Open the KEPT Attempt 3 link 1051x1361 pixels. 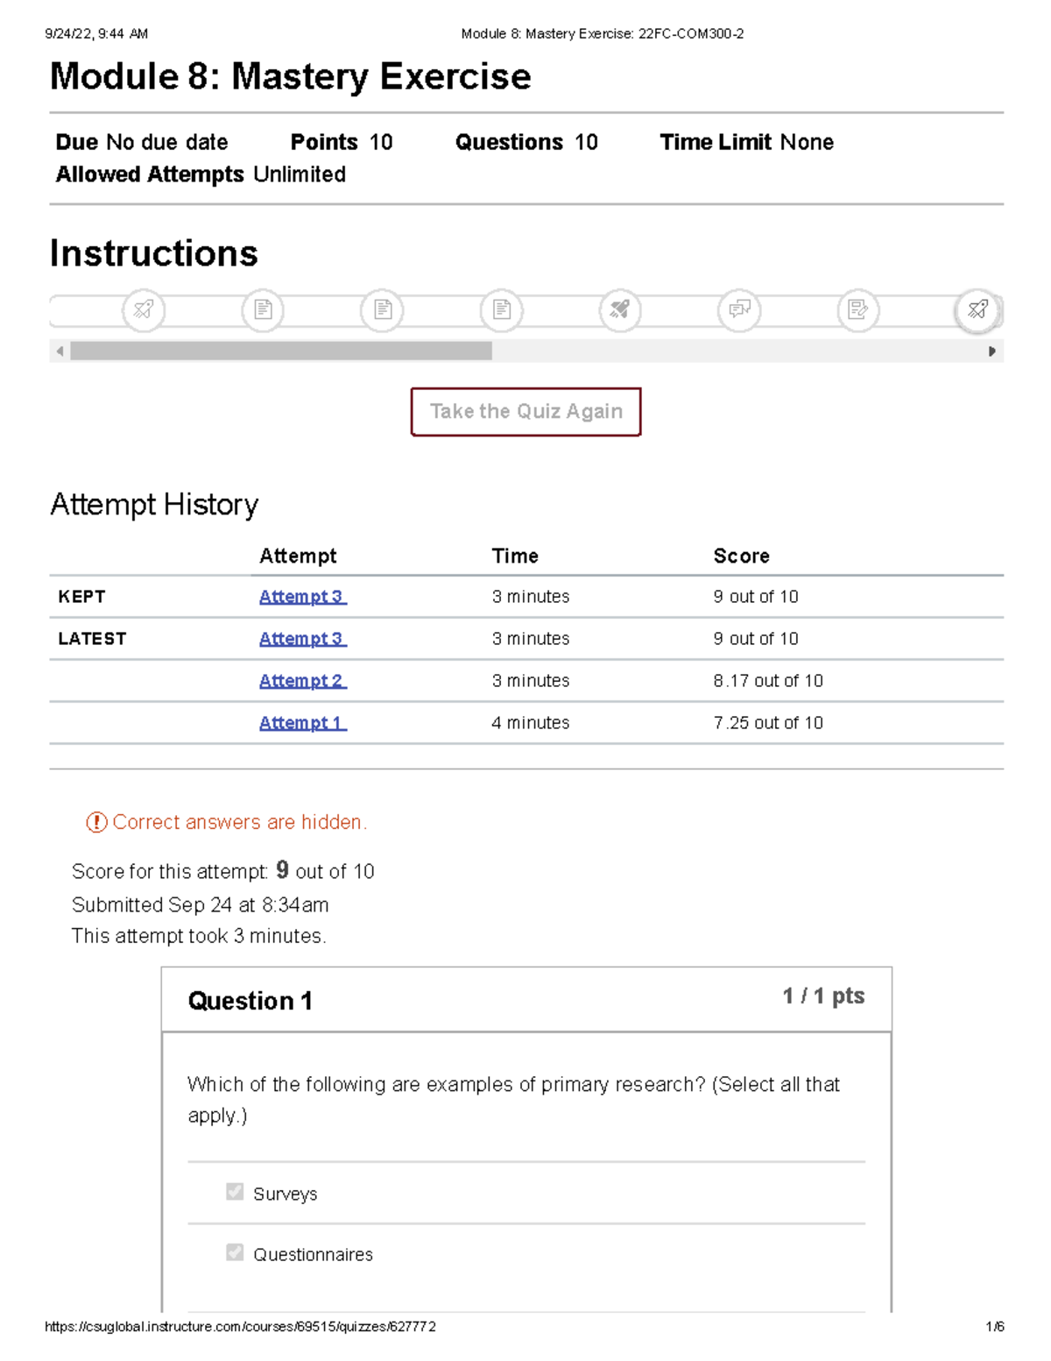click(301, 597)
